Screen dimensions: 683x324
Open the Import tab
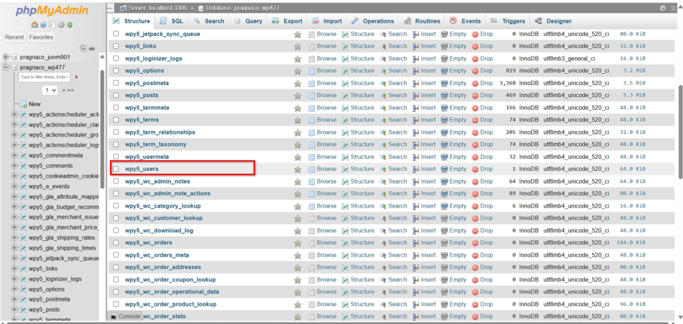pos(327,21)
